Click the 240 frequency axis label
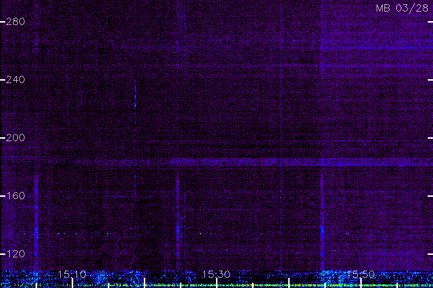 15,80
